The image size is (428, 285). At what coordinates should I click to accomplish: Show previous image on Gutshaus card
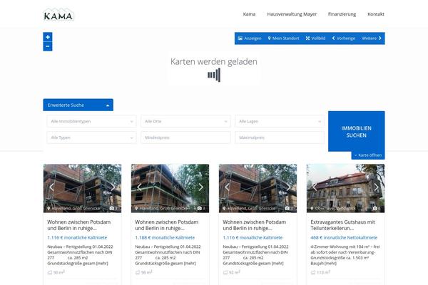(x=315, y=187)
